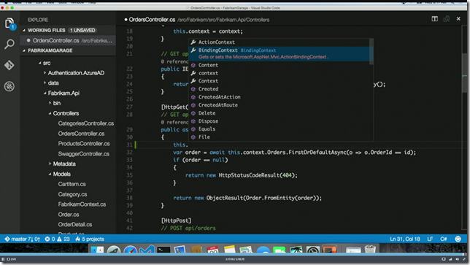Open the Git source control view
This screenshot has width=470, height=265.
9,65
